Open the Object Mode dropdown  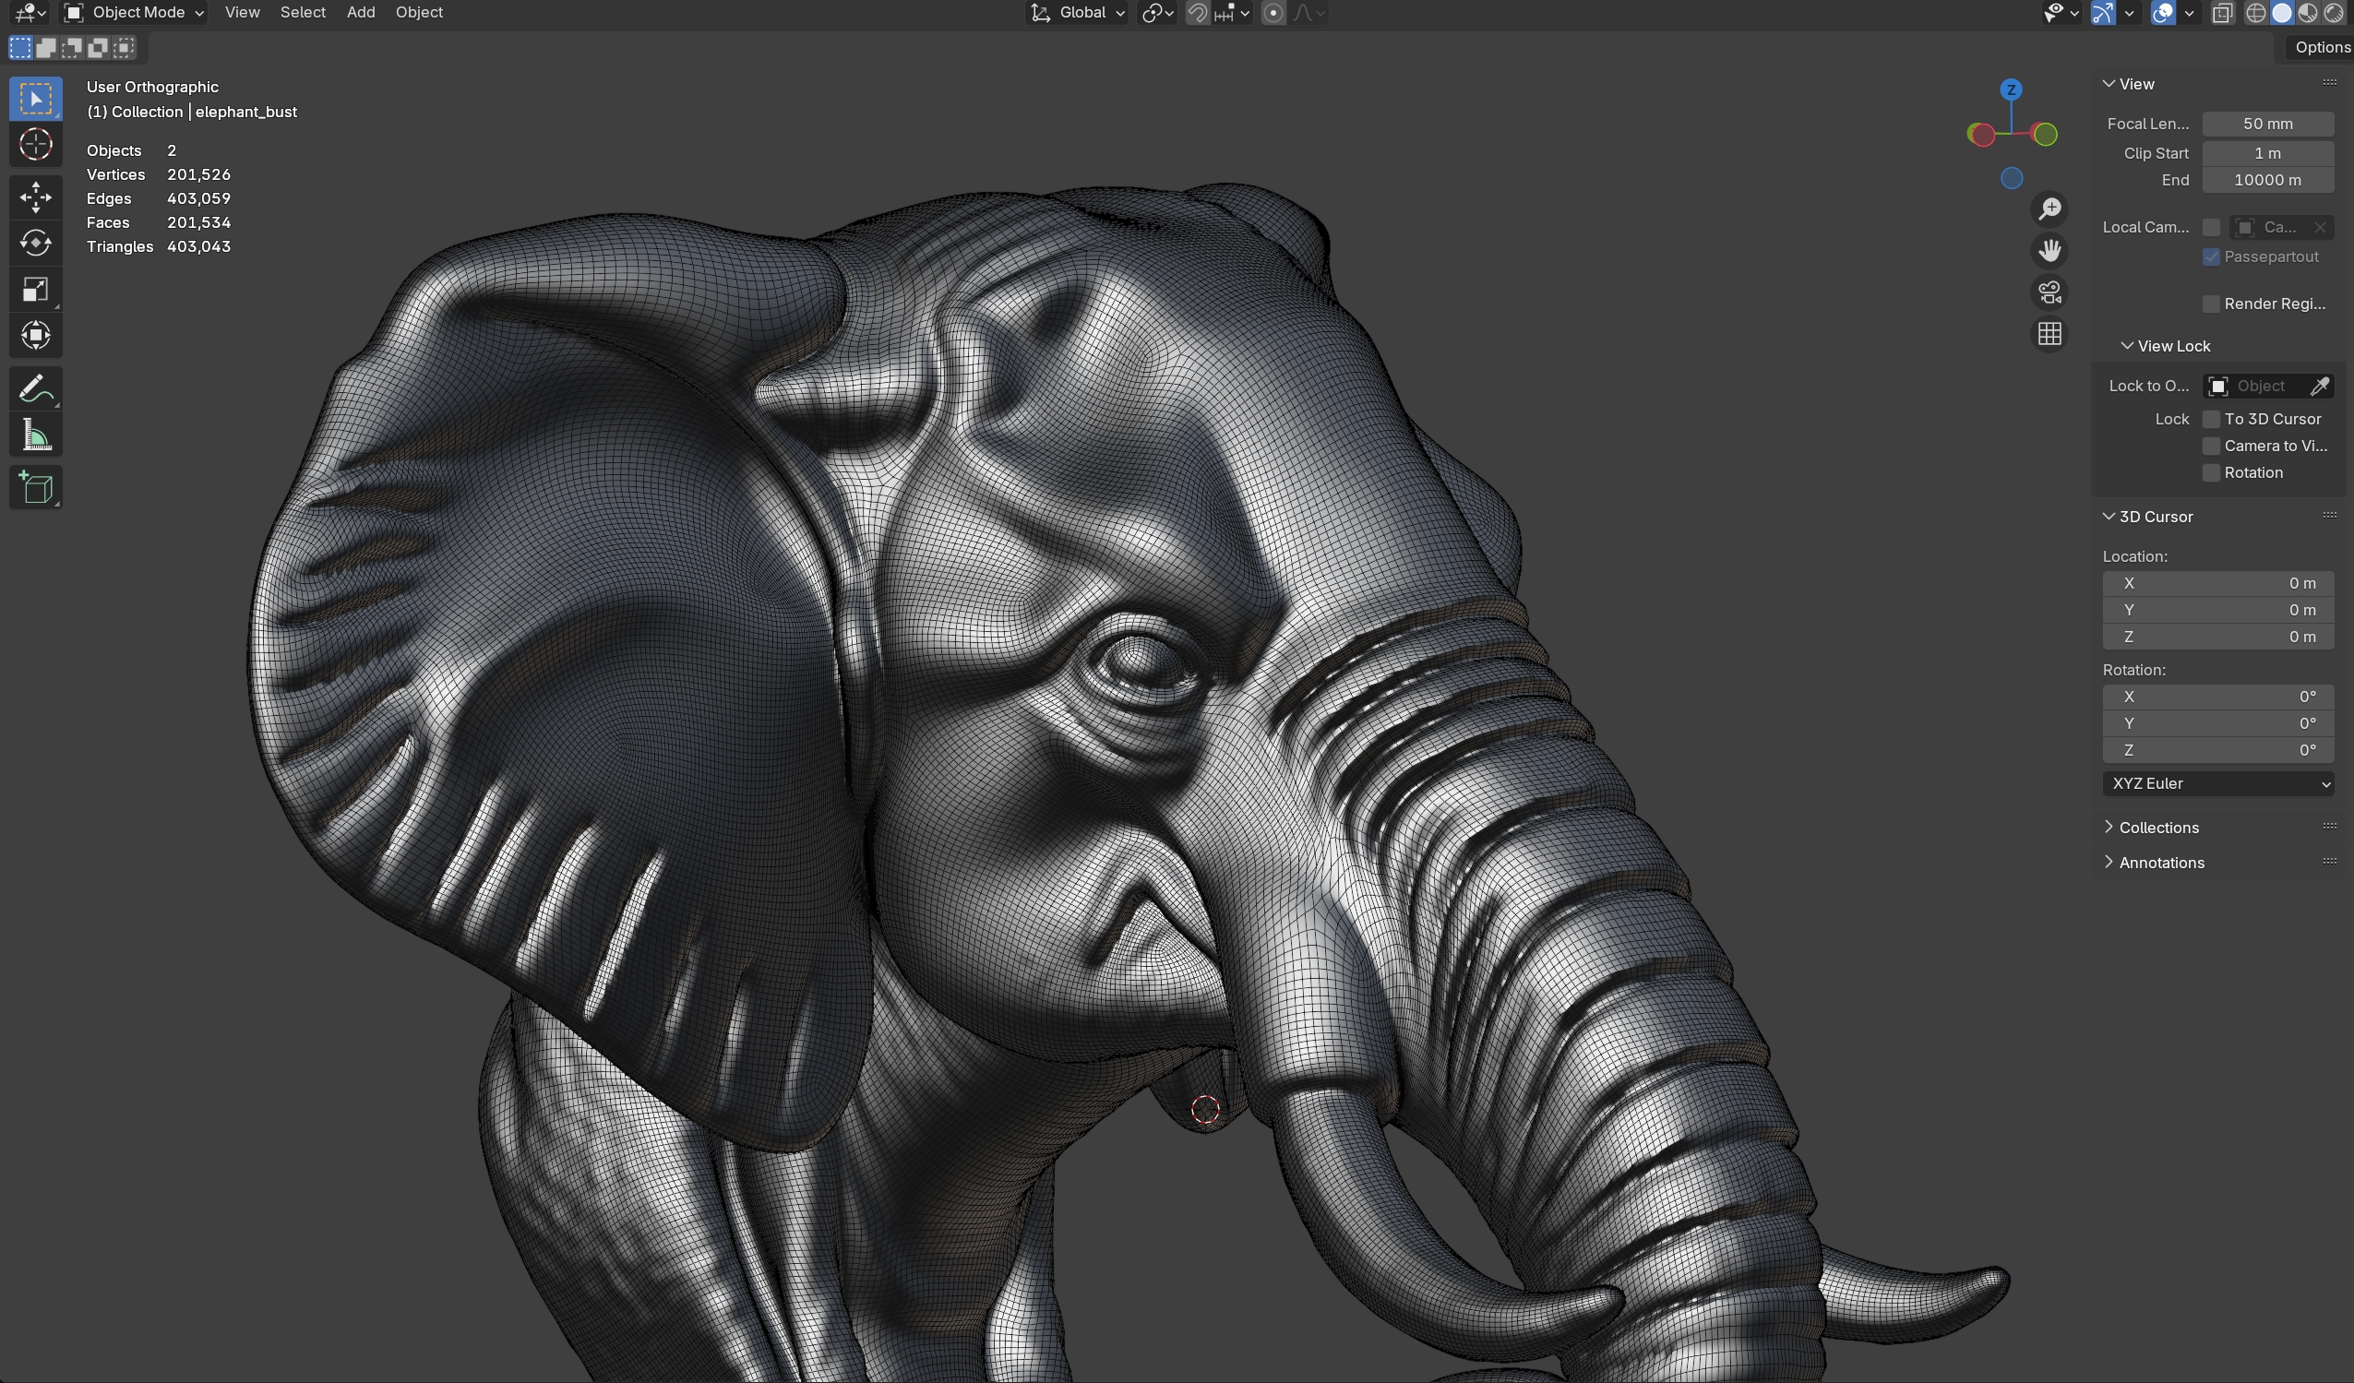point(135,12)
